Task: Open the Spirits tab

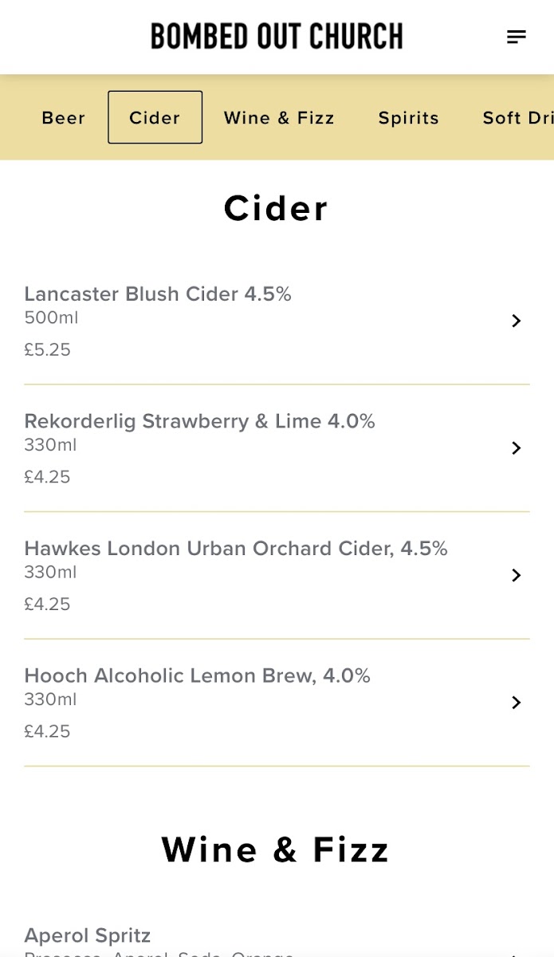Action: pos(408,118)
